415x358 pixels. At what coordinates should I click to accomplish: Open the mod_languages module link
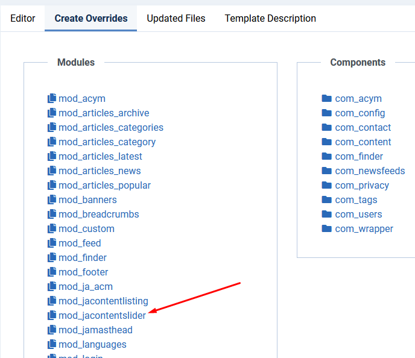(92, 345)
